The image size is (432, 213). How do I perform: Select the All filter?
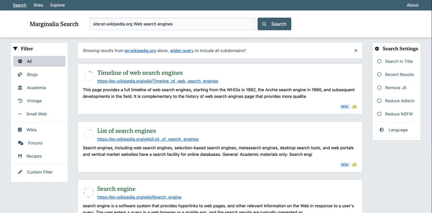coord(39,61)
